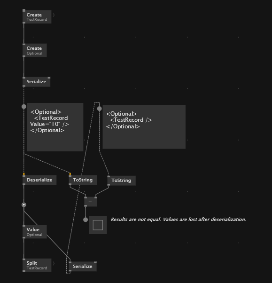272x283 pixels.
Task: Select the Deserialize node
Action: (x=39, y=180)
